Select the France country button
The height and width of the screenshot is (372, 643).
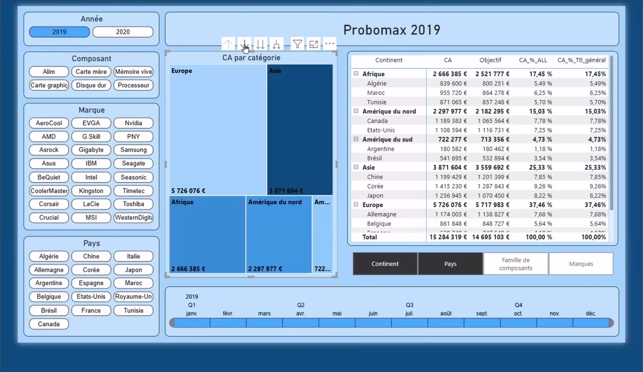91,310
